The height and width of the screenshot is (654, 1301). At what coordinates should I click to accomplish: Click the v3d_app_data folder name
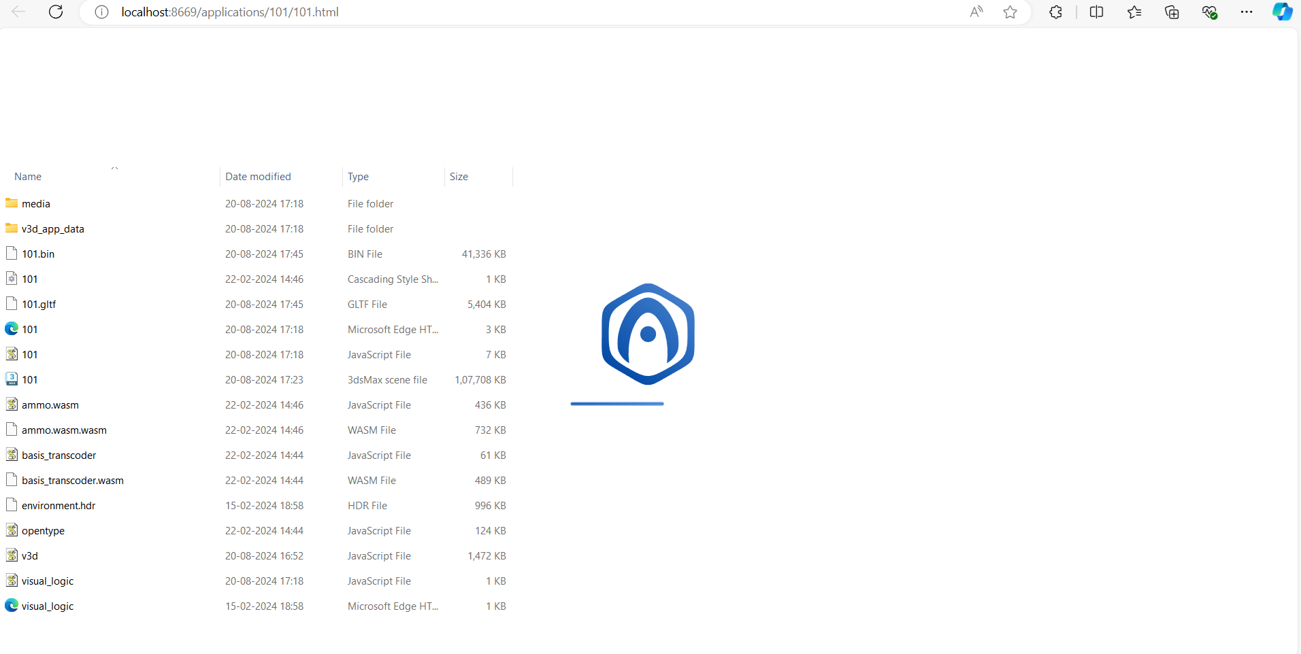pos(53,229)
